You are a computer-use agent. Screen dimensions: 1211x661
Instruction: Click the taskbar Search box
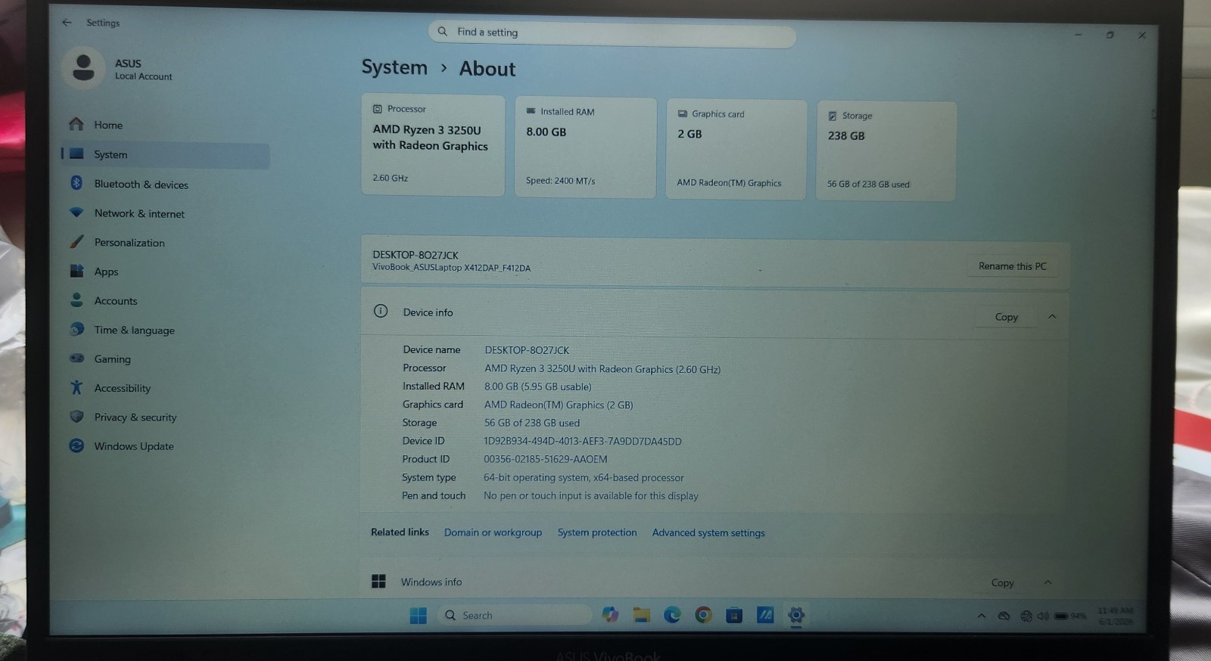515,615
